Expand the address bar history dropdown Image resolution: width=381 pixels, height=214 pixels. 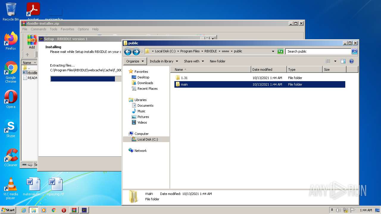point(273,51)
